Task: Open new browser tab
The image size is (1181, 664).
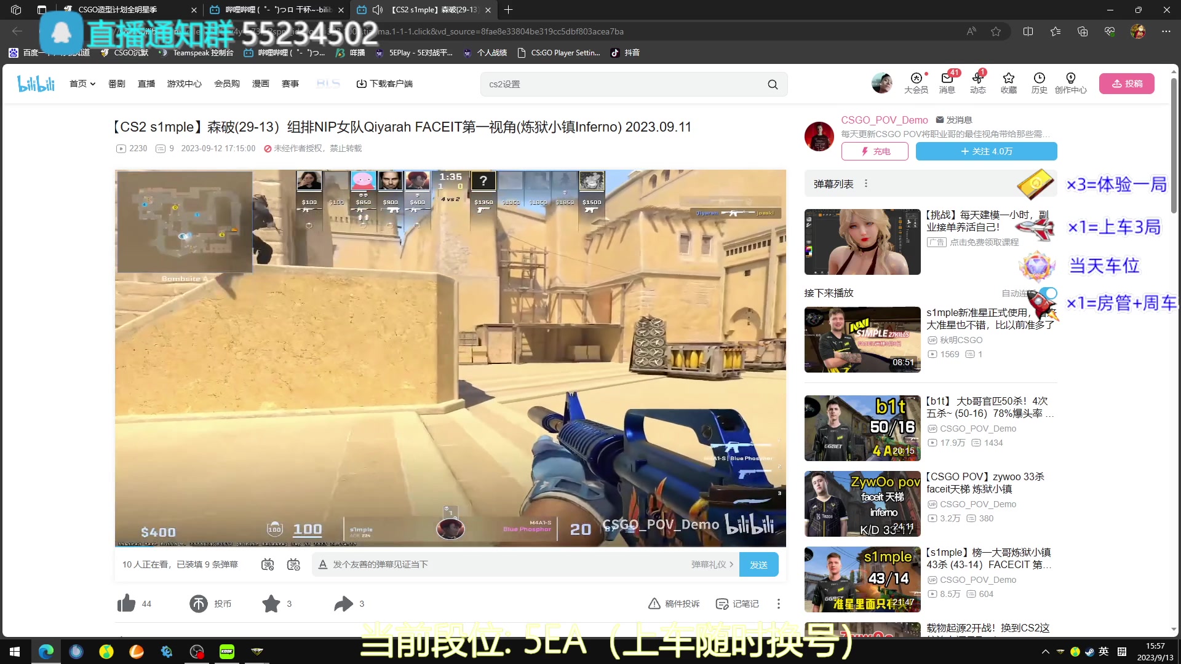Action: pyautogui.click(x=508, y=10)
